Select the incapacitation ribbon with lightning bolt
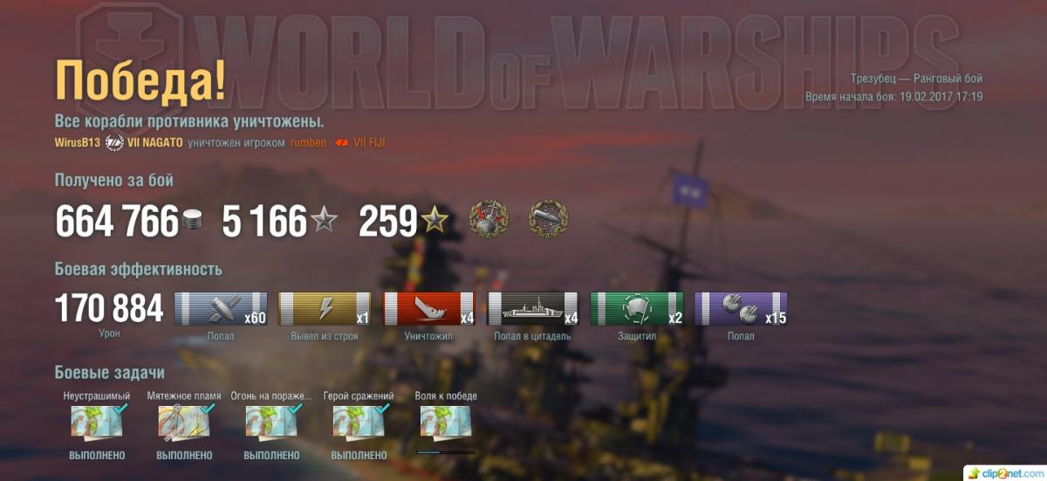The image size is (1047, 481). click(x=325, y=309)
